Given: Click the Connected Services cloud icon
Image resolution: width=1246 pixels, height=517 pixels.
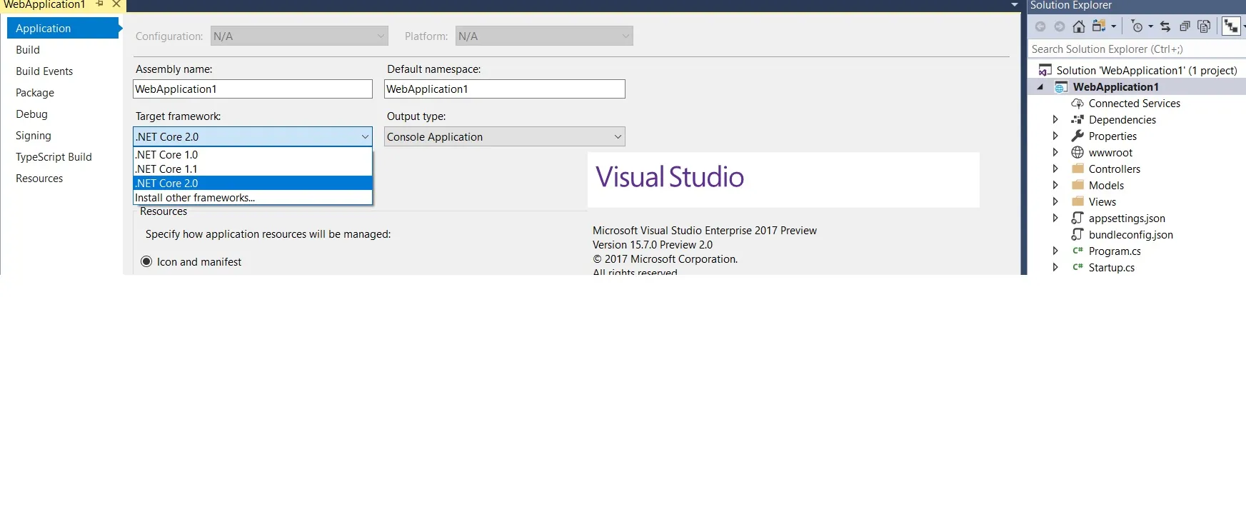Looking at the screenshot, I should pyautogui.click(x=1077, y=104).
